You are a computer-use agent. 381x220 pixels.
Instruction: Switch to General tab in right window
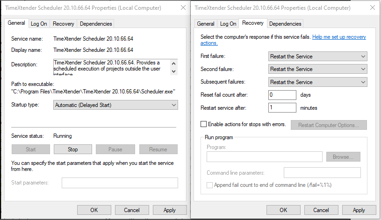pos(206,24)
